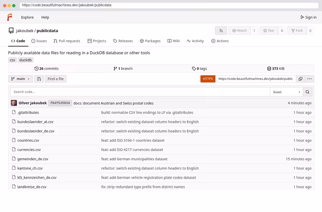View the 1 branch list
322x212 pixels.
click(x=123, y=69)
